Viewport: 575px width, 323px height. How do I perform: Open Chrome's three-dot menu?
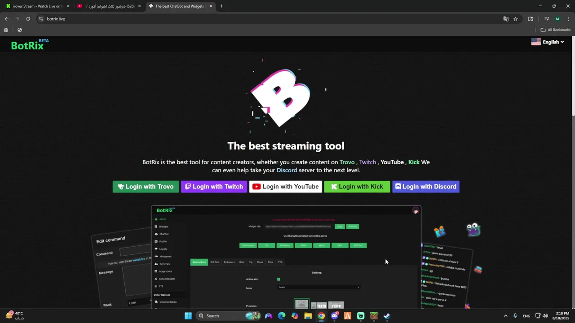click(x=568, y=19)
